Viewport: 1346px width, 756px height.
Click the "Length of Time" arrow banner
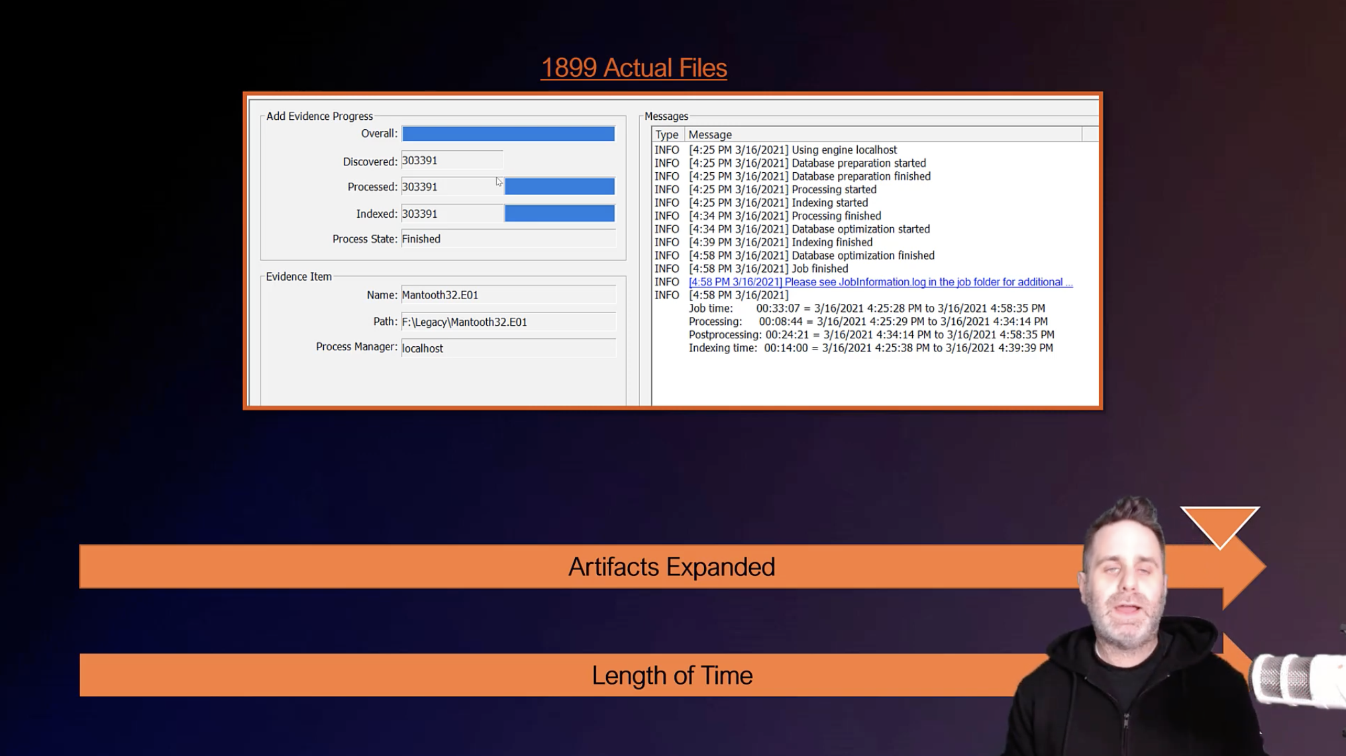(672, 675)
